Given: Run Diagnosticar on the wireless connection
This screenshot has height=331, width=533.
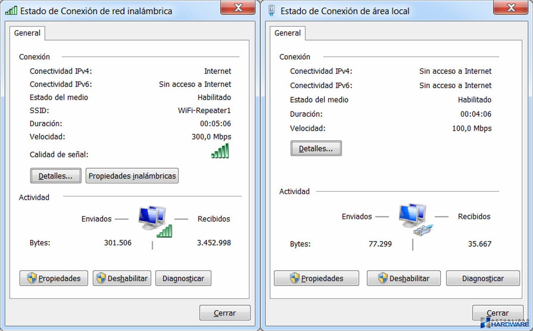Looking at the screenshot, I should coord(183,278).
